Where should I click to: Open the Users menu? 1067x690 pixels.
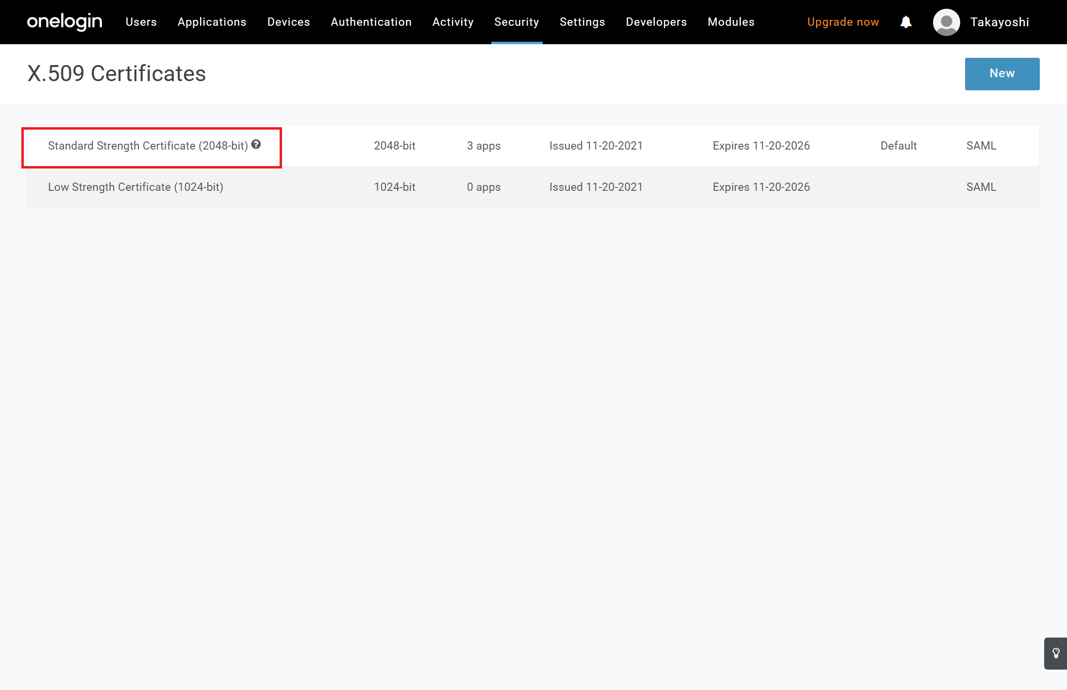click(x=141, y=22)
